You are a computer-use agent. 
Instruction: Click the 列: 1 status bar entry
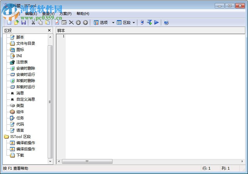coord(226,168)
